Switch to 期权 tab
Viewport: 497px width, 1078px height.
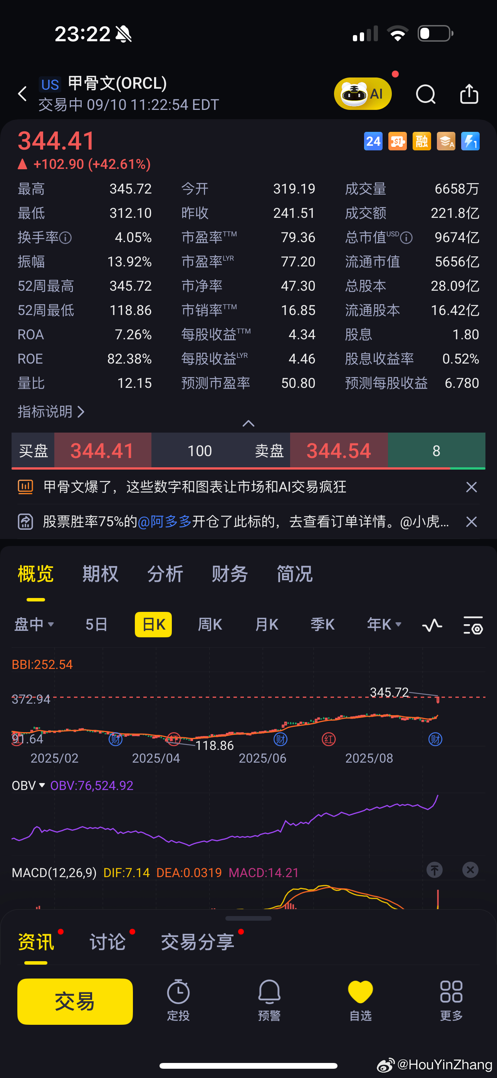pos(101,574)
